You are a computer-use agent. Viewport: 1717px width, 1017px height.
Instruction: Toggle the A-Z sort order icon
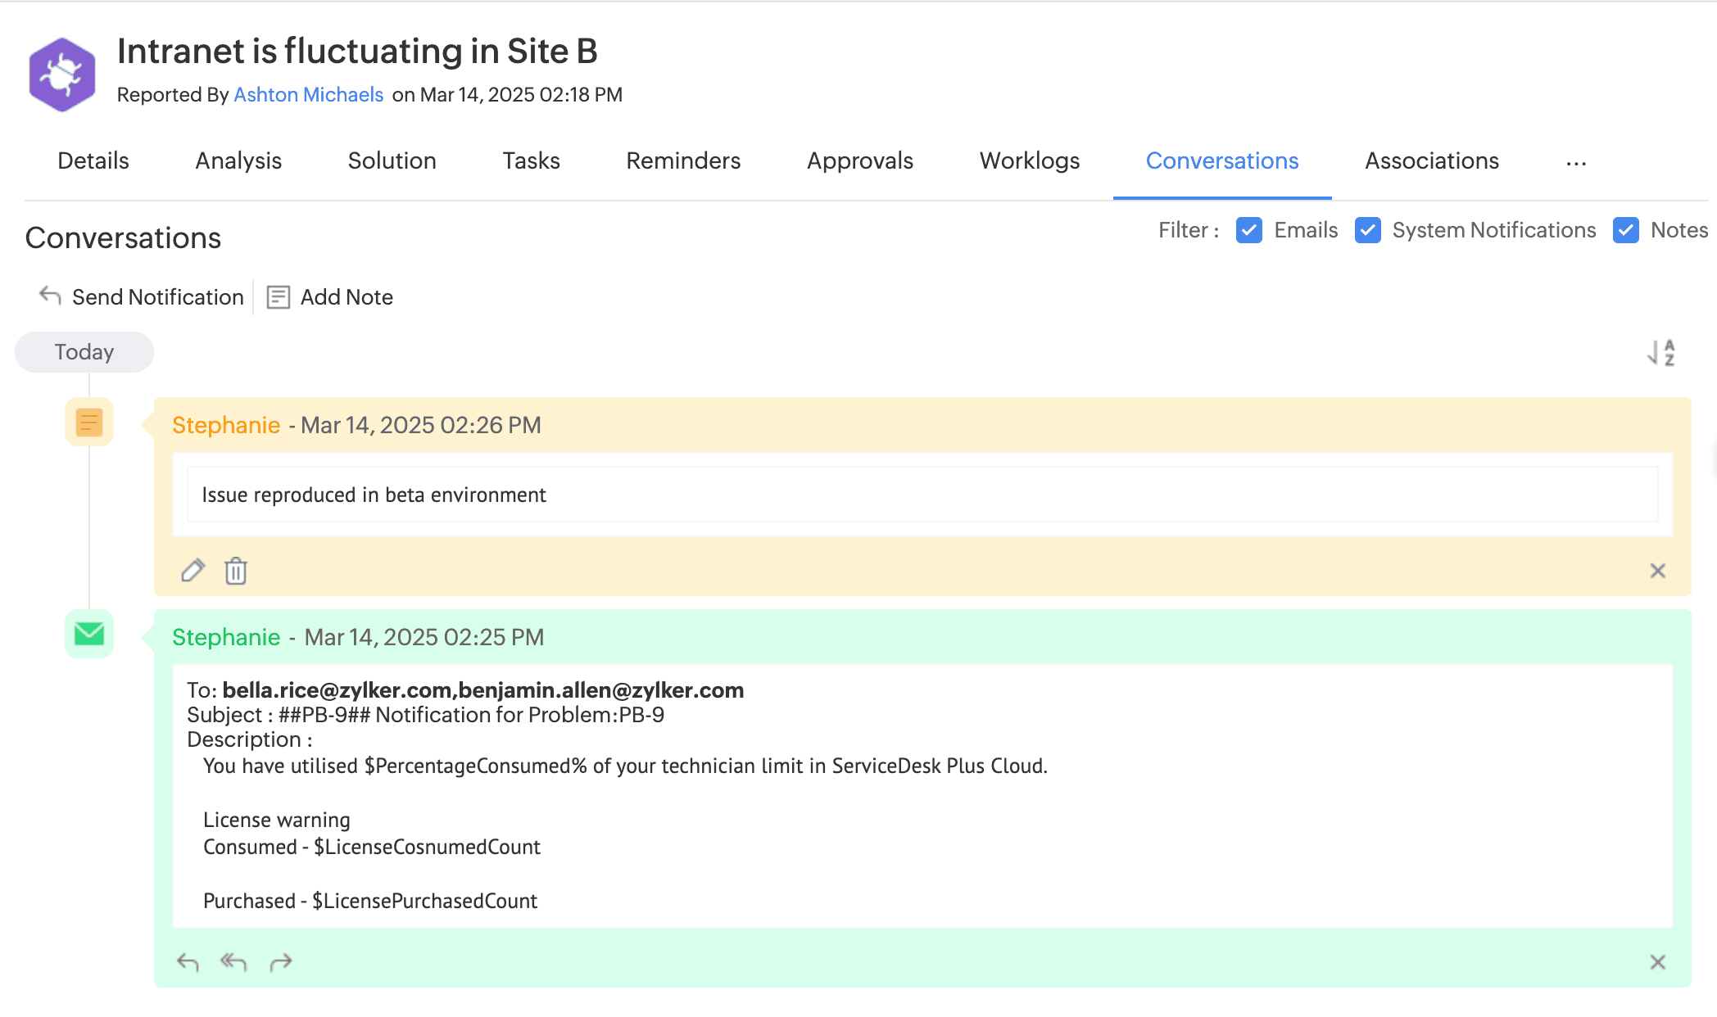[x=1661, y=353]
